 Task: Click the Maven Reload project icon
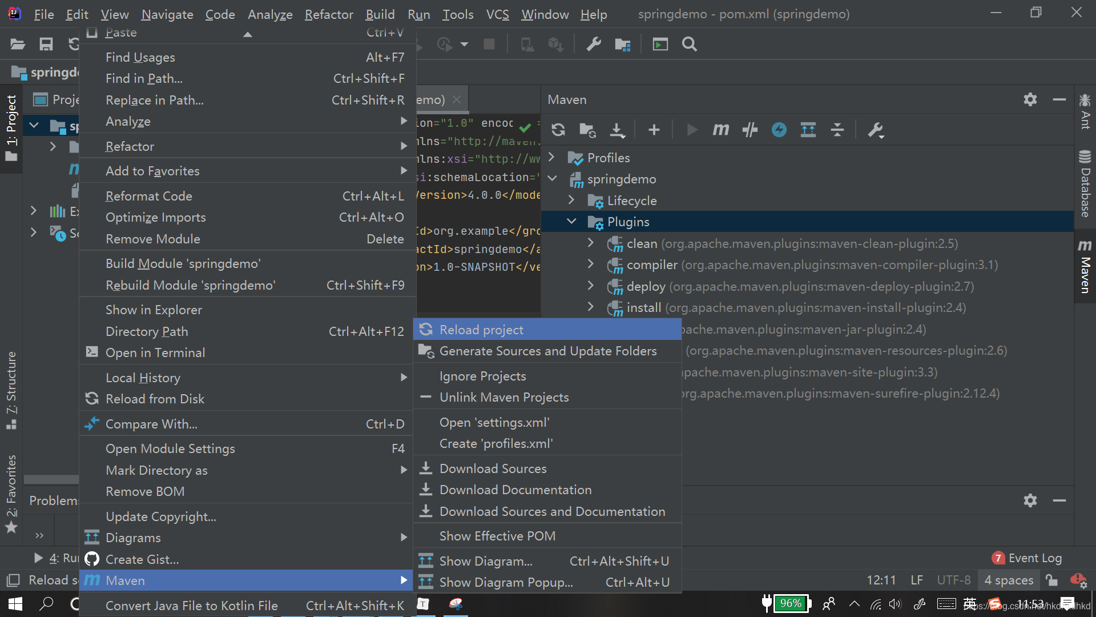(x=557, y=130)
